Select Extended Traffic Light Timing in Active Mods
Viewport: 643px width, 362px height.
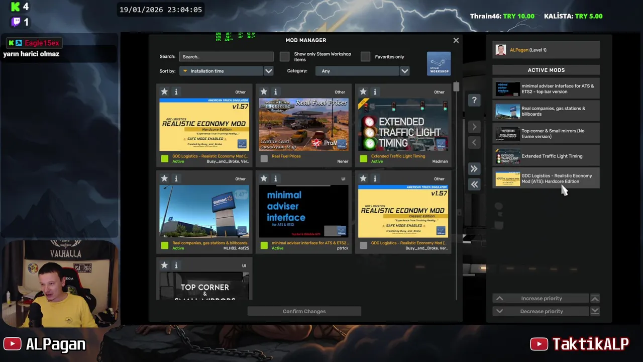[546, 156]
